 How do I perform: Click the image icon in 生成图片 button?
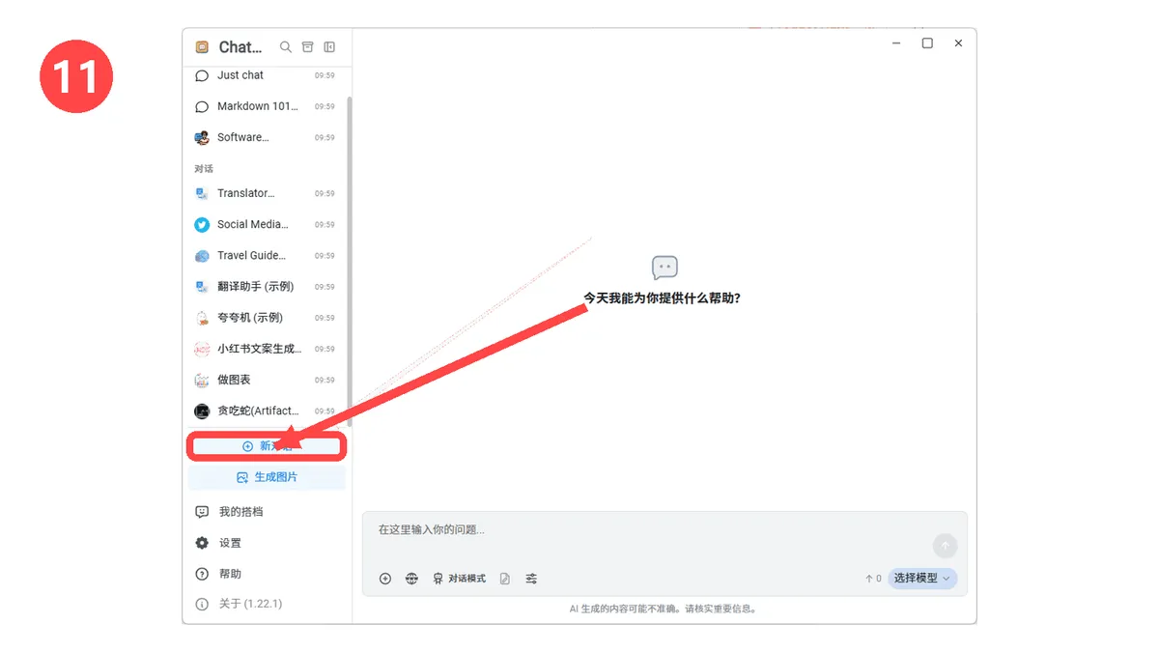click(x=242, y=477)
